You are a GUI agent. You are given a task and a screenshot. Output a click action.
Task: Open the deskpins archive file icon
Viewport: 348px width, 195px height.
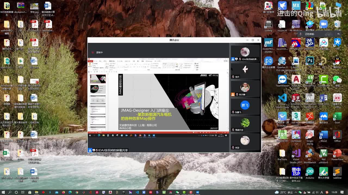coord(20,8)
